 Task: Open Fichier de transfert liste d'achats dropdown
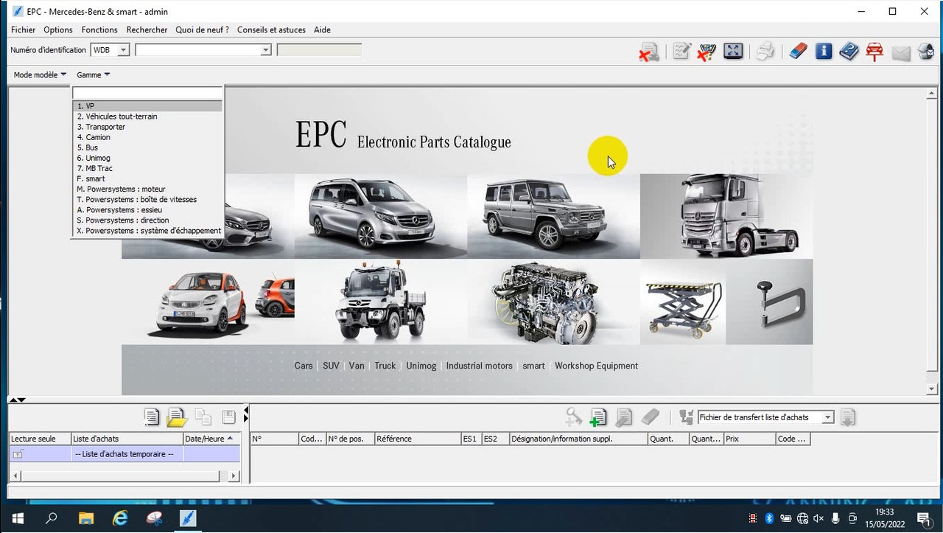point(827,417)
